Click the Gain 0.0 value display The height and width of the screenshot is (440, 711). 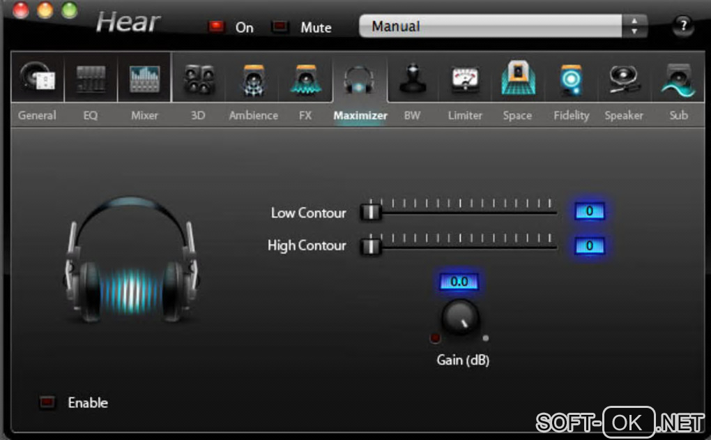pos(459,282)
